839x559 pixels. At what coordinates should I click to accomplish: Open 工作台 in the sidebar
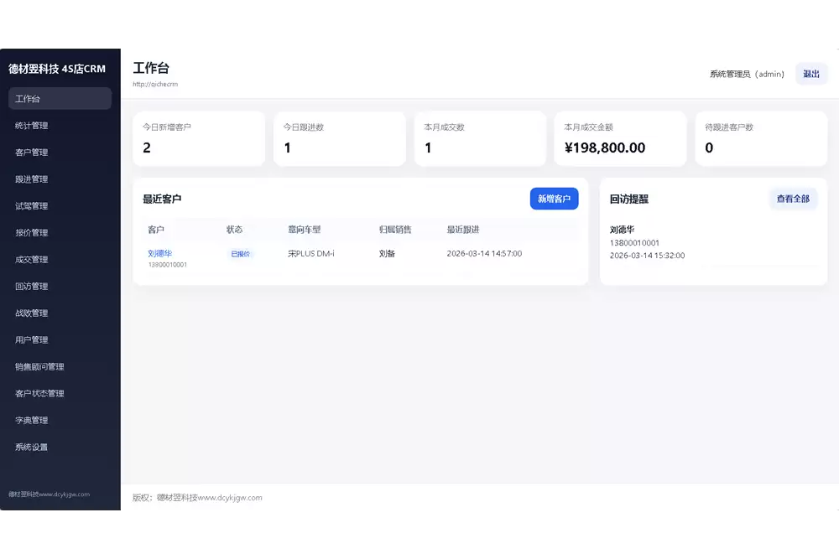pos(60,99)
